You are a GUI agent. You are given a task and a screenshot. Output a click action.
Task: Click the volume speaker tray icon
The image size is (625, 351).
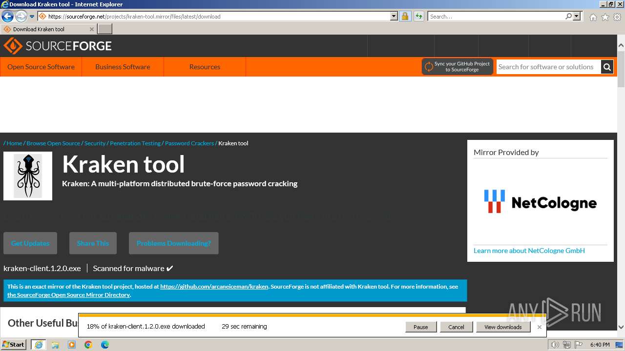tap(555, 345)
